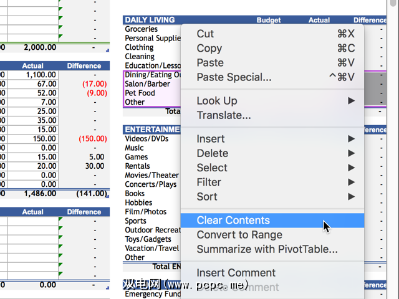Click the Emergency Fund cell
Viewport: 399px width, 299px height.
(153, 294)
